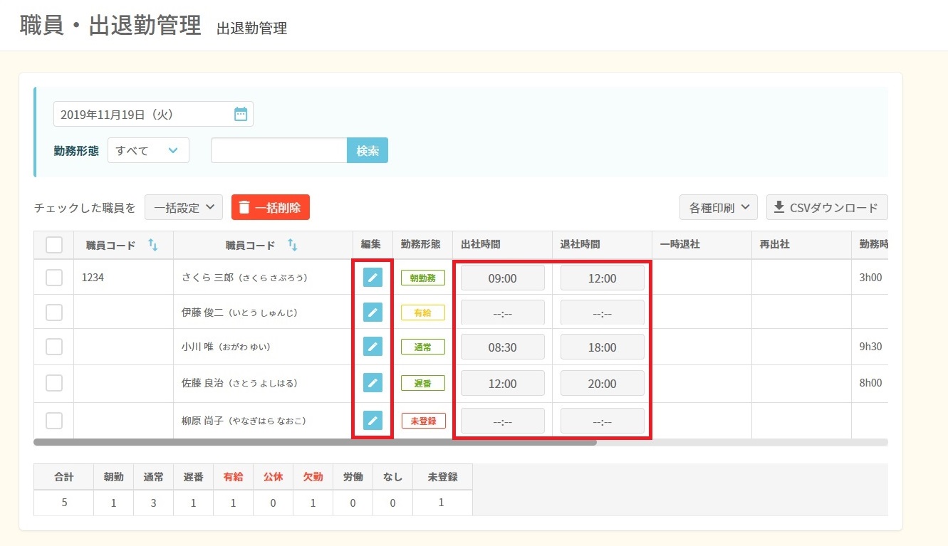948x546 pixels.
Task: Click pencil edit icon for 伊藤 俊二
Action: 373,312
